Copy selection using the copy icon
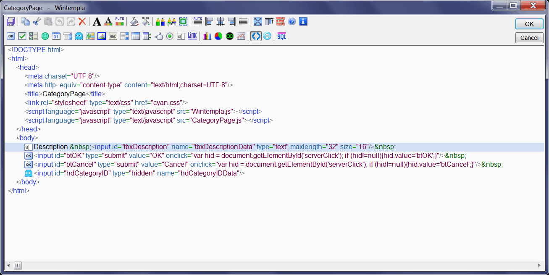The image size is (549, 275). pyautogui.click(x=26, y=21)
